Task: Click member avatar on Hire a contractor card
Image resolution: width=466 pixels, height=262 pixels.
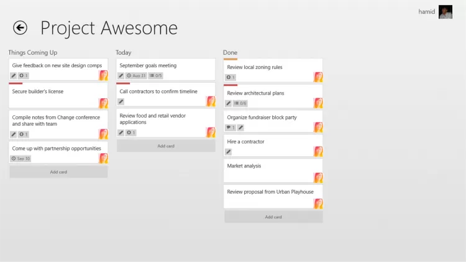Action: tap(318, 151)
